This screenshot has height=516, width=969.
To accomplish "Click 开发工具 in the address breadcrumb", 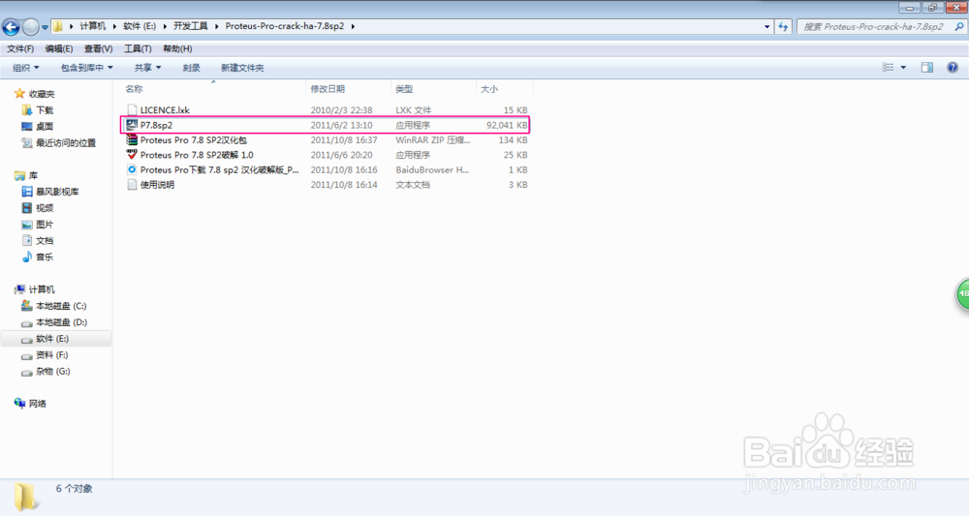I will [x=190, y=26].
